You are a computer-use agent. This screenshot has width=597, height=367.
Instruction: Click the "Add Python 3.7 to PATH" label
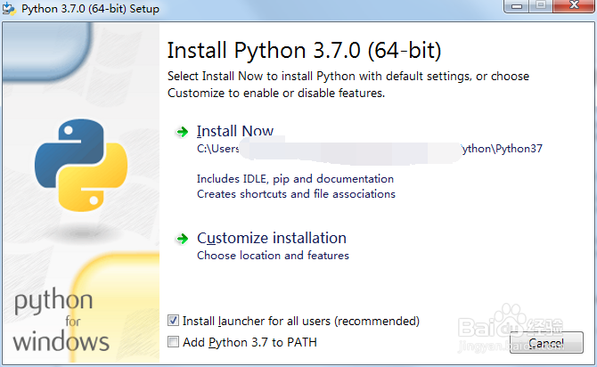tap(249, 342)
